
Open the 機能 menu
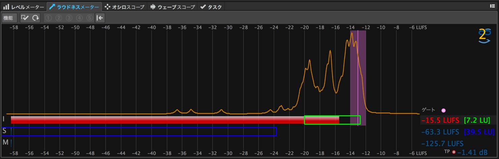point(9,18)
